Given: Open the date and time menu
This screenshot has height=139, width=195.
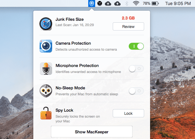Looking at the screenshot, I should pyautogui.click(x=178, y=4).
